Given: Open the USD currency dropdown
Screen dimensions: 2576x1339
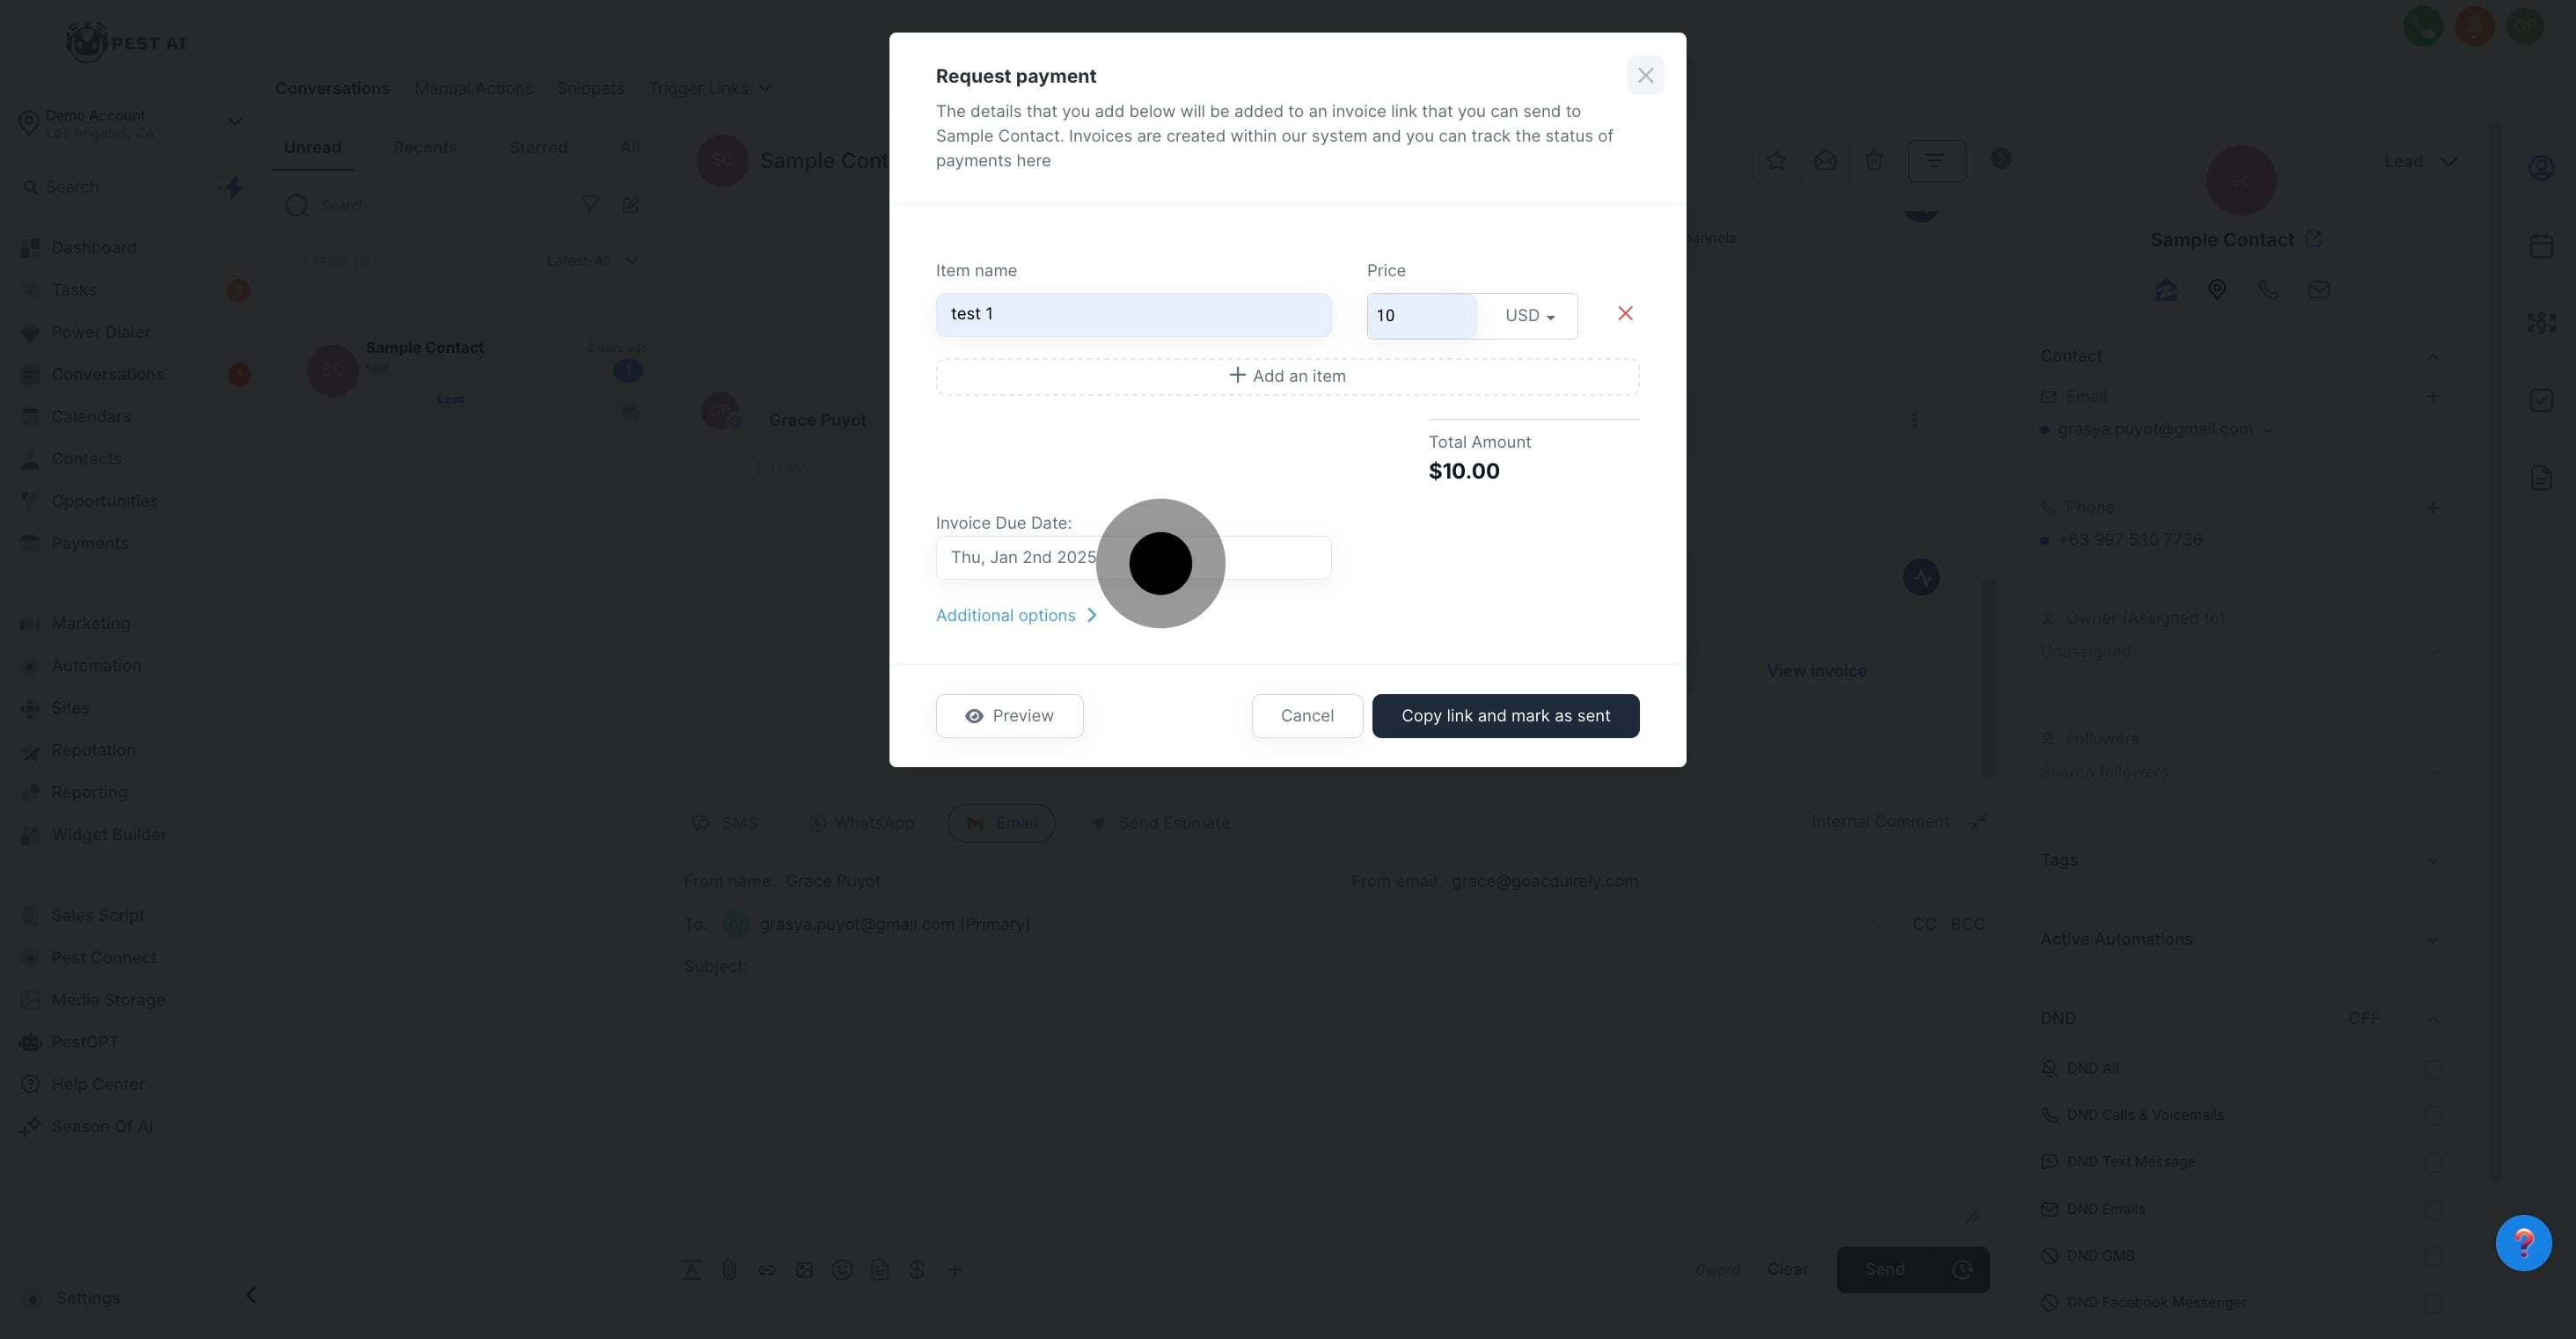Looking at the screenshot, I should pyautogui.click(x=1529, y=316).
